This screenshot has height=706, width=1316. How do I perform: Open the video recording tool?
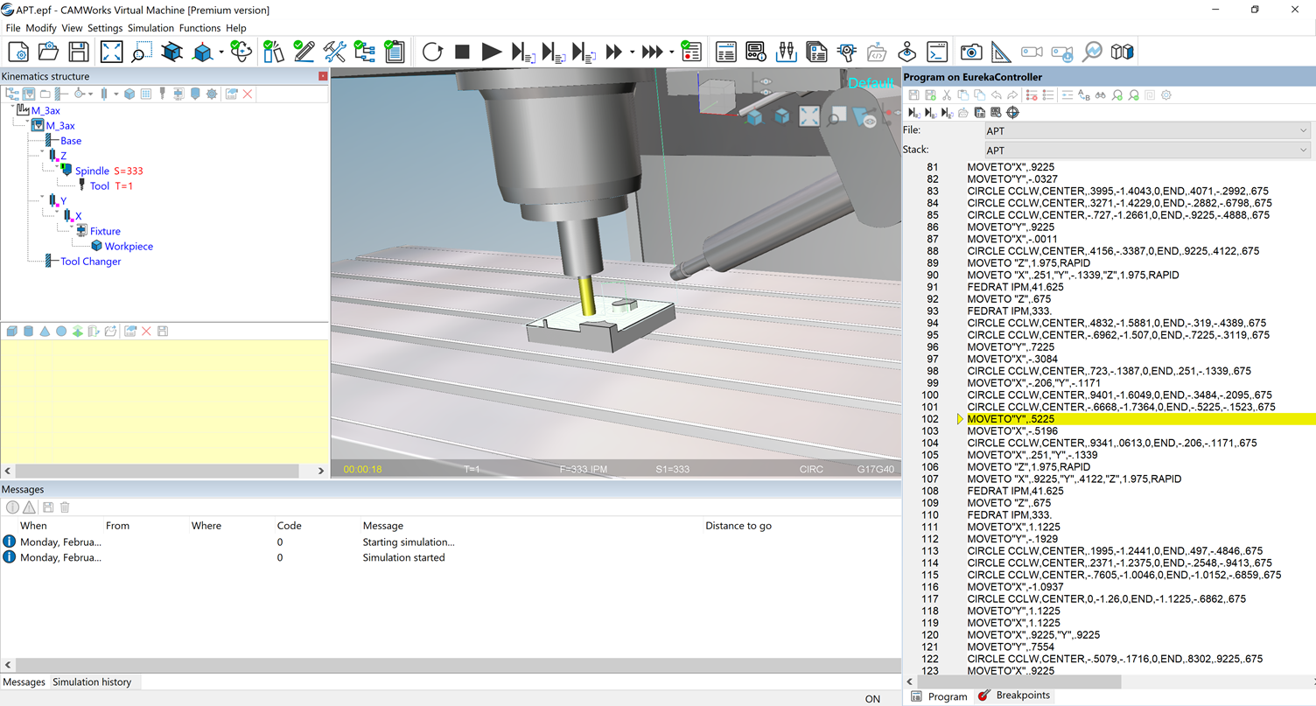tap(1031, 52)
